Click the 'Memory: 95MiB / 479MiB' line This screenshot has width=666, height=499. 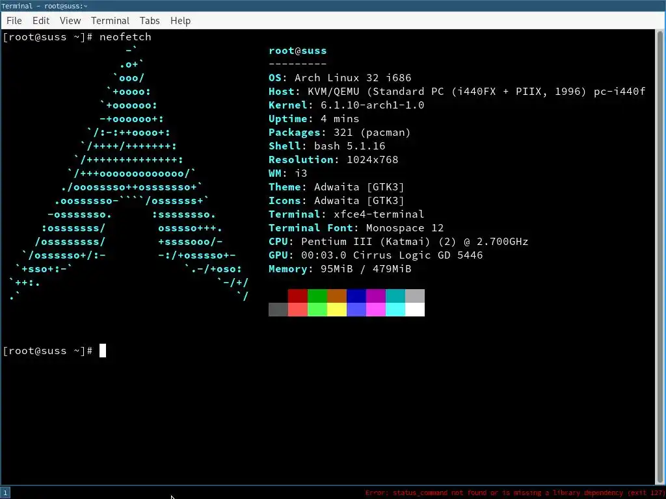(x=340, y=268)
